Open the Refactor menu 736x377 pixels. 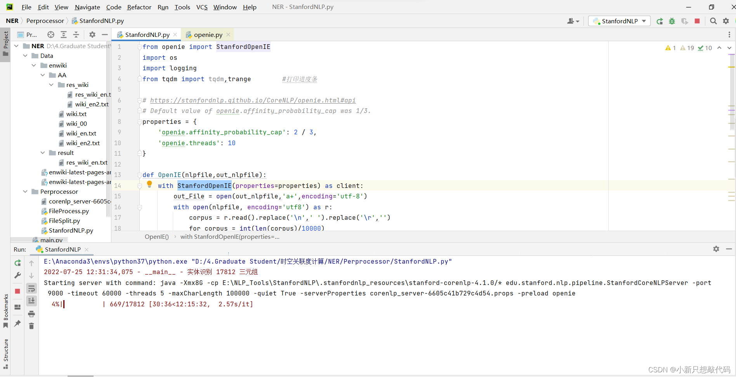139,7
